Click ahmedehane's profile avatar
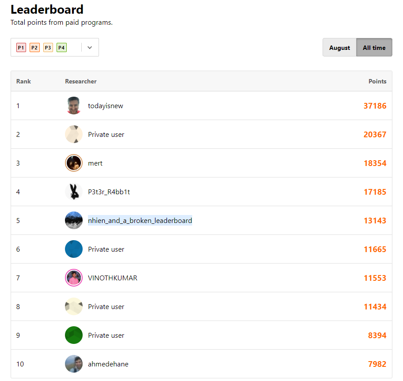The image size is (403, 381). (74, 364)
